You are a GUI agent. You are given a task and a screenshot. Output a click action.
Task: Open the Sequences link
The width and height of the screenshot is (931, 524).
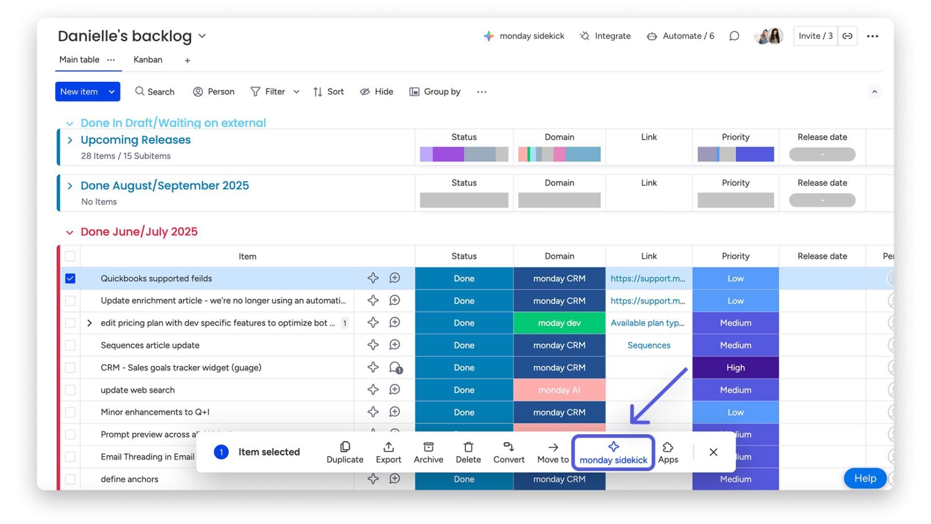649,345
